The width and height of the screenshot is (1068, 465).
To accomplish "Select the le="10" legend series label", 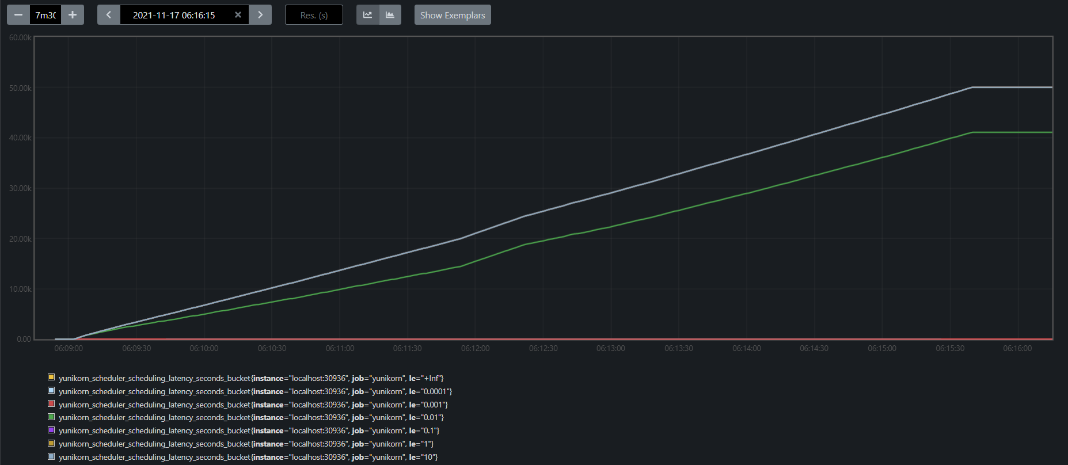I will click(248, 457).
